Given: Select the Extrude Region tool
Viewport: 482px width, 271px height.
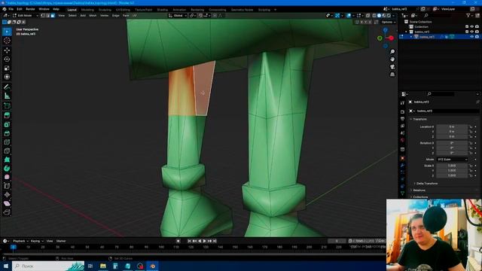Looking at the screenshot, I should 7,115.
